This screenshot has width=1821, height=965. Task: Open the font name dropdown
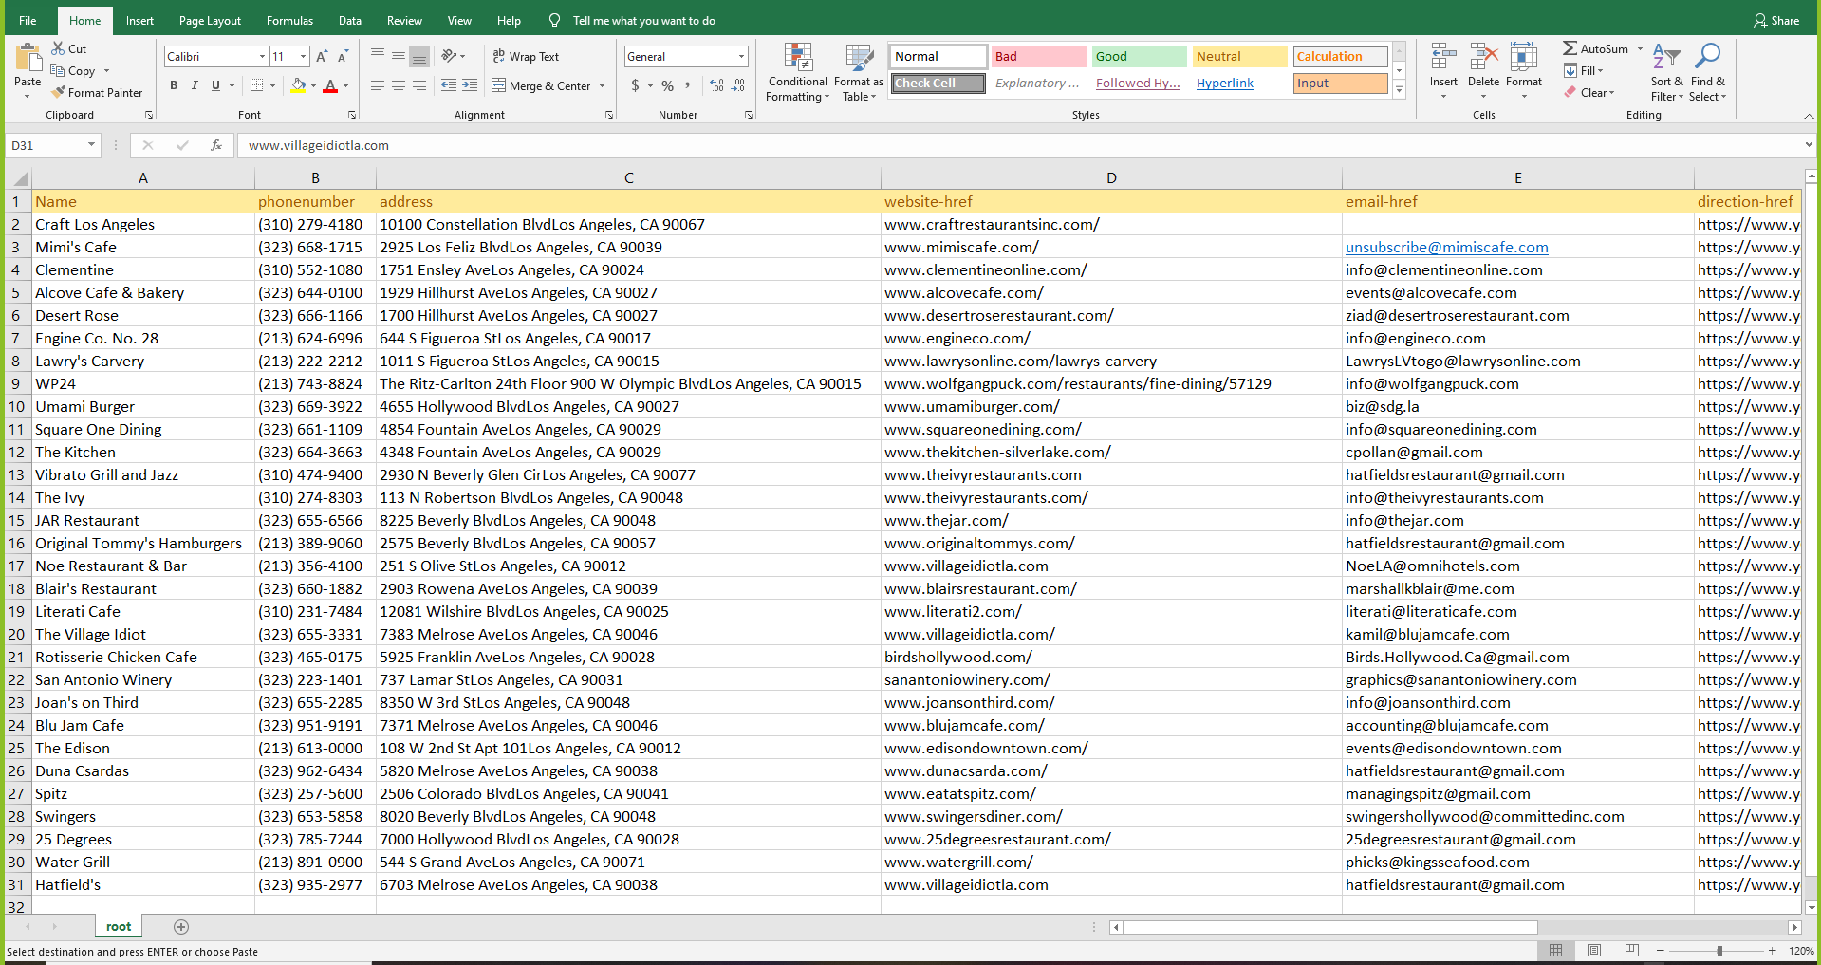click(x=261, y=56)
